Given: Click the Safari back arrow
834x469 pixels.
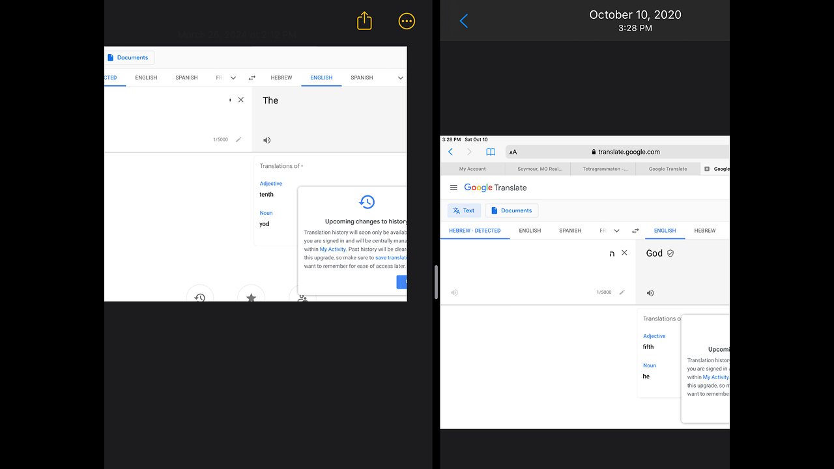Looking at the screenshot, I should 450,152.
